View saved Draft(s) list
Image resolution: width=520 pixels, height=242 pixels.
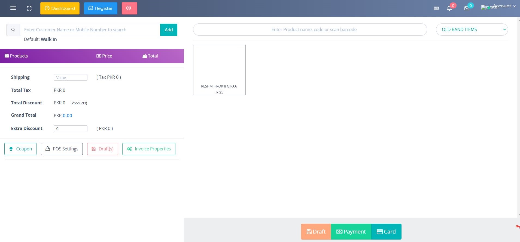coord(103,149)
